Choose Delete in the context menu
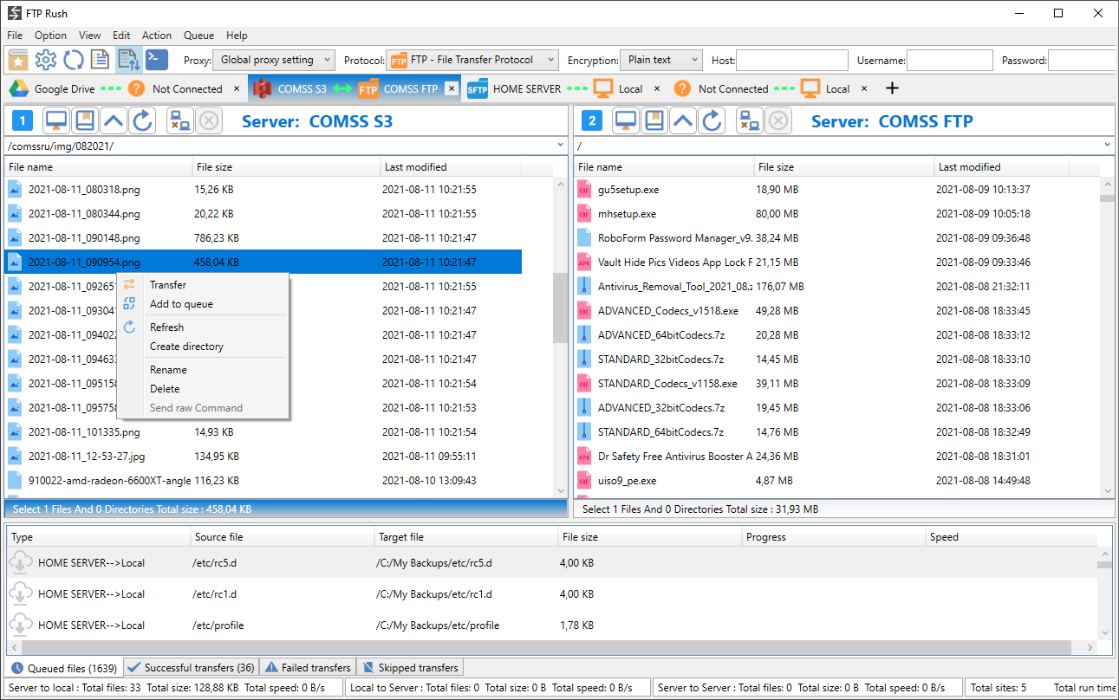This screenshot has height=700, width=1119. (203, 389)
